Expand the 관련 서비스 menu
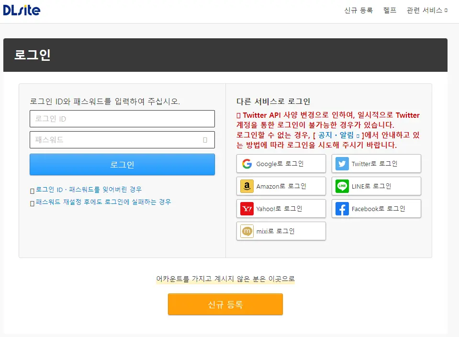 (x=427, y=11)
